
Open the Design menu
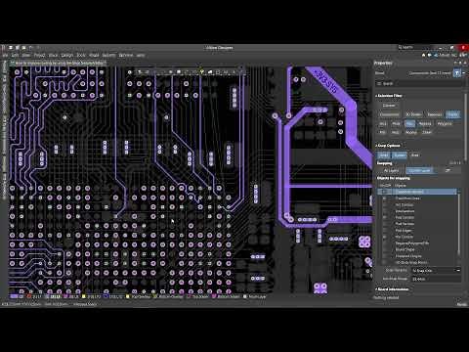tap(67, 56)
